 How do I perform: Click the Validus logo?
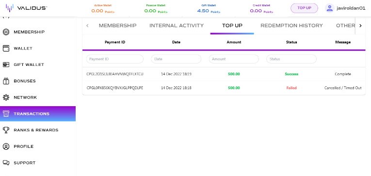coord(26,8)
